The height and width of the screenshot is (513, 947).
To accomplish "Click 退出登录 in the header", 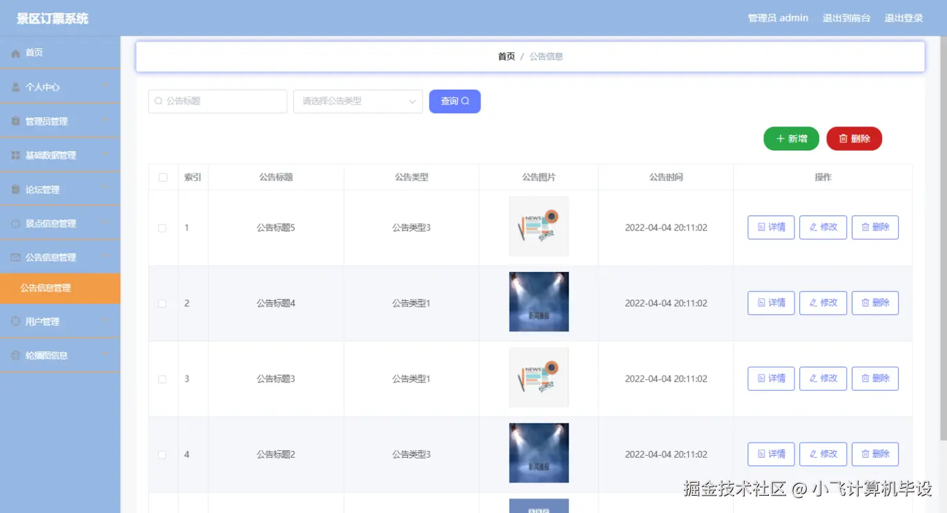I will (x=904, y=18).
